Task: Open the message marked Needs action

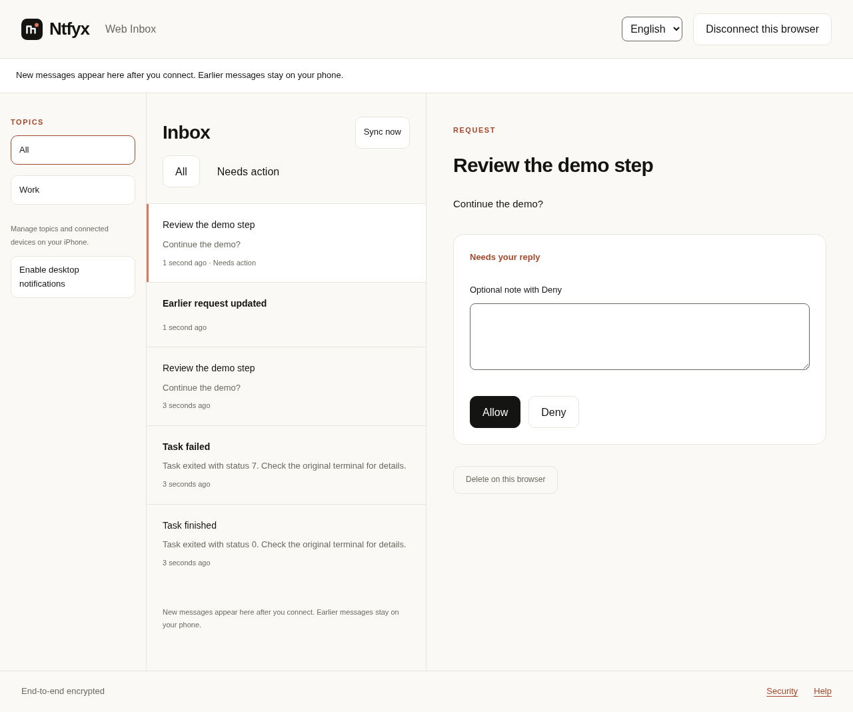Action: [x=287, y=243]
